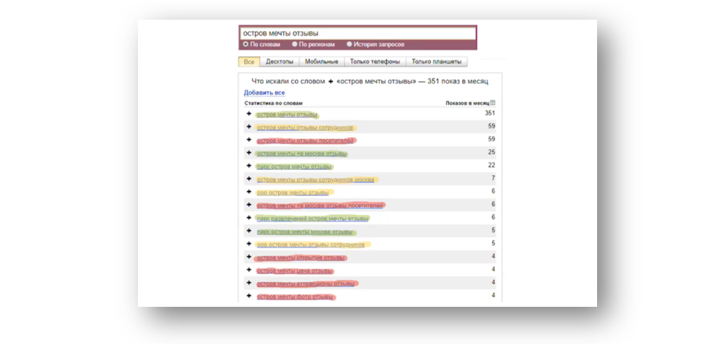Click count 5 for 'парк остров мечты москва отзывы'

(x=493, y=230)
